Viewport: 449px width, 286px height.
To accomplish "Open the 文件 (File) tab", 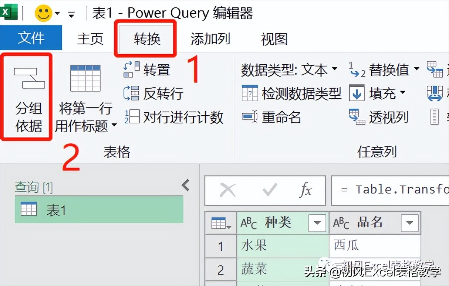I will pos(31,38).
